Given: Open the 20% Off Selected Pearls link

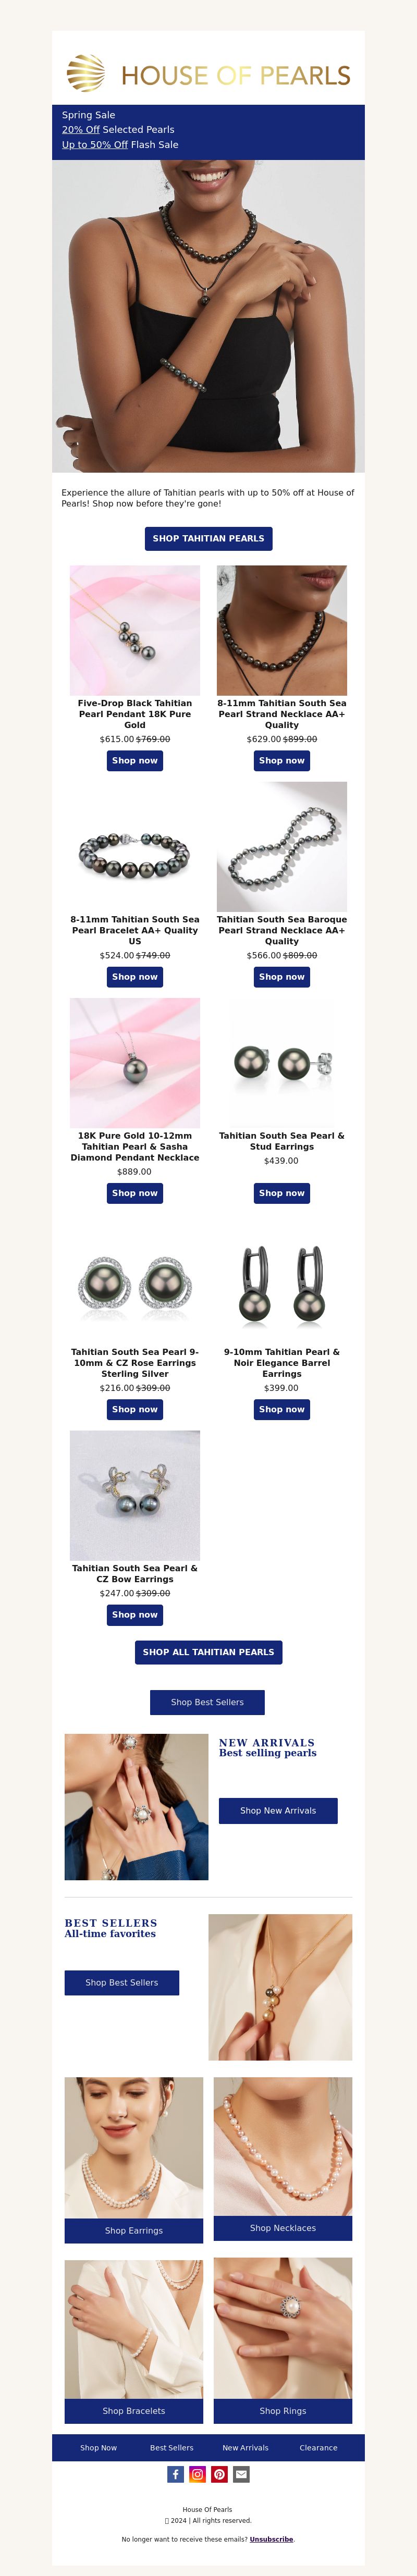Looking at the screenshot, I should click(x=80, y=130).
